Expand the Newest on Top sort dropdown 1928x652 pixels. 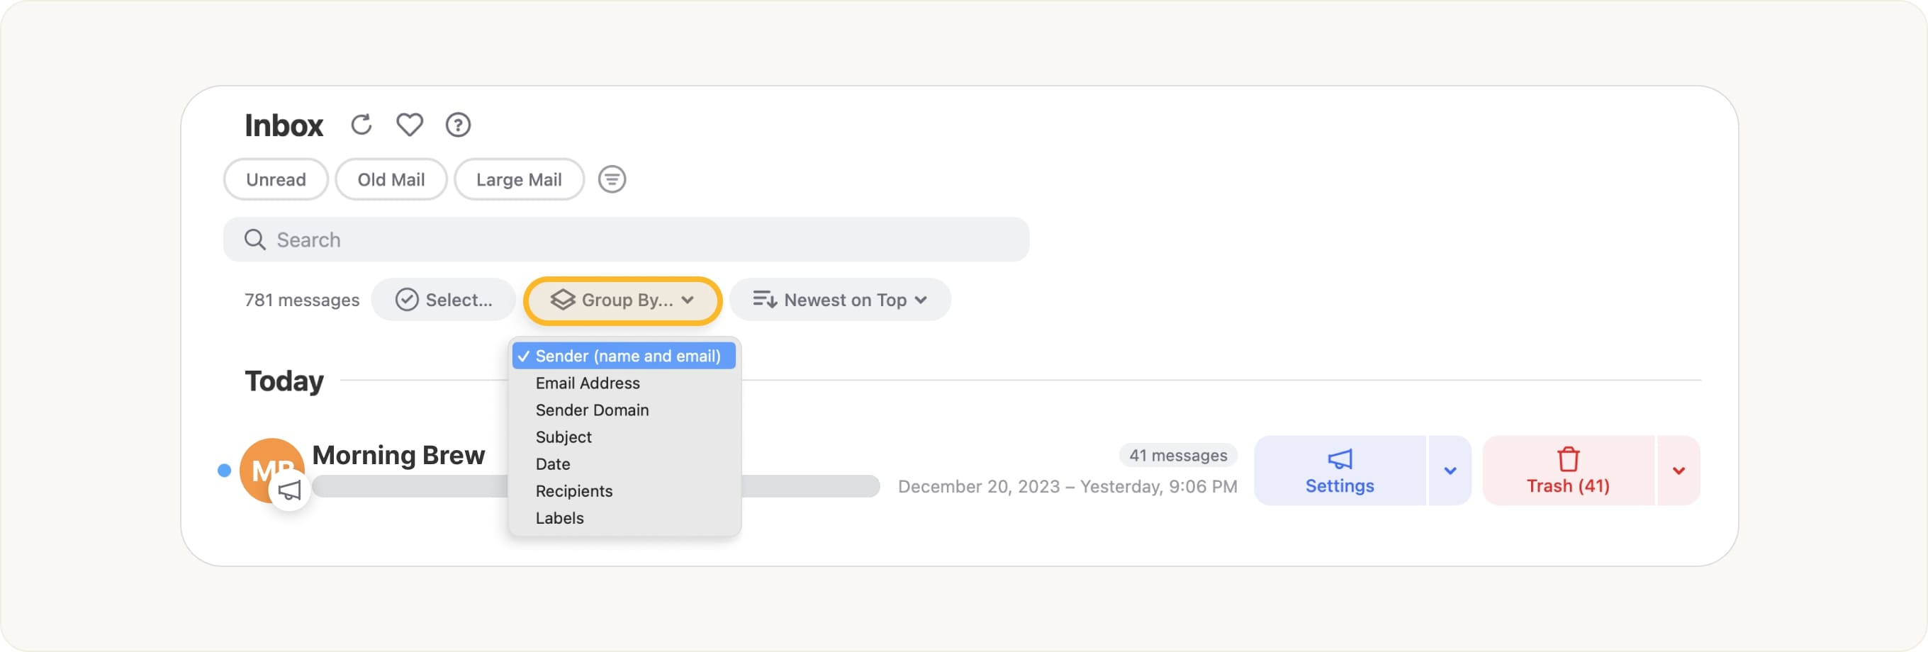tap(840, 300)
